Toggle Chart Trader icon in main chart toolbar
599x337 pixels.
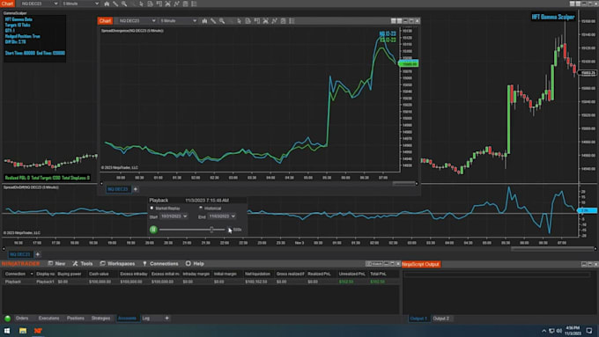(159, 4)
